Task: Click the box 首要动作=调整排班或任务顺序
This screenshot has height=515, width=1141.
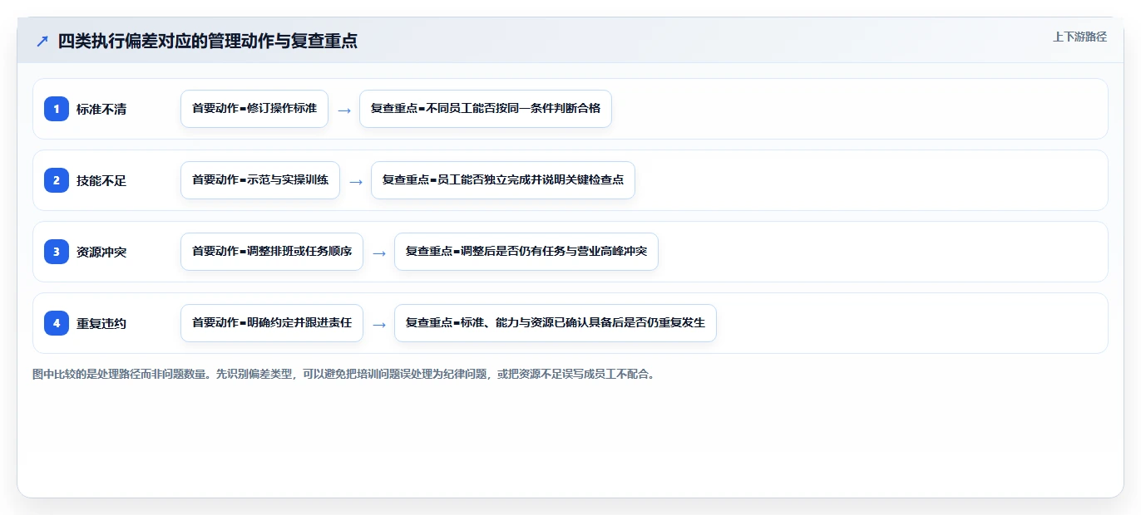Action: pos(272,252)
